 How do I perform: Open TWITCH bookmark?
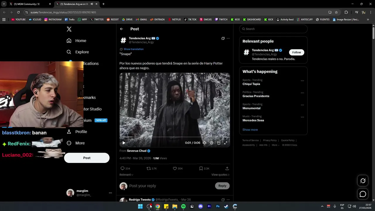pos(221,20)
